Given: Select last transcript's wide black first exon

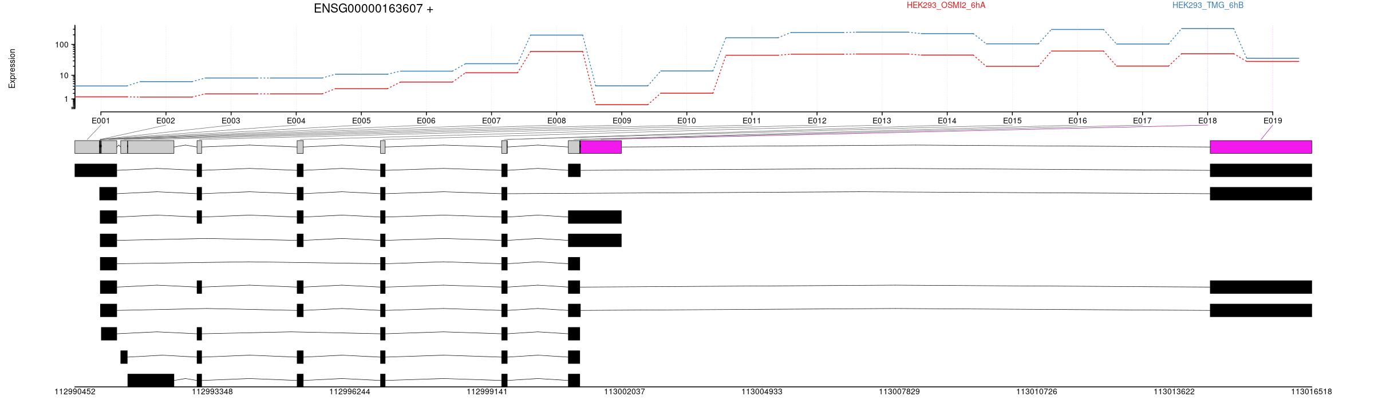Looking at the screenshot, I should coord(151,381).
